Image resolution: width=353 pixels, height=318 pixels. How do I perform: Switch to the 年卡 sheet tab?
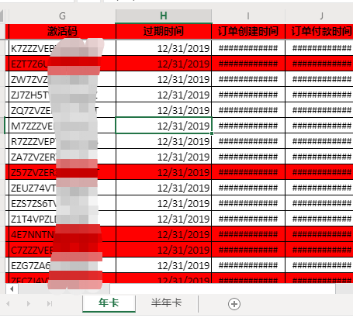tap(109, 303)
